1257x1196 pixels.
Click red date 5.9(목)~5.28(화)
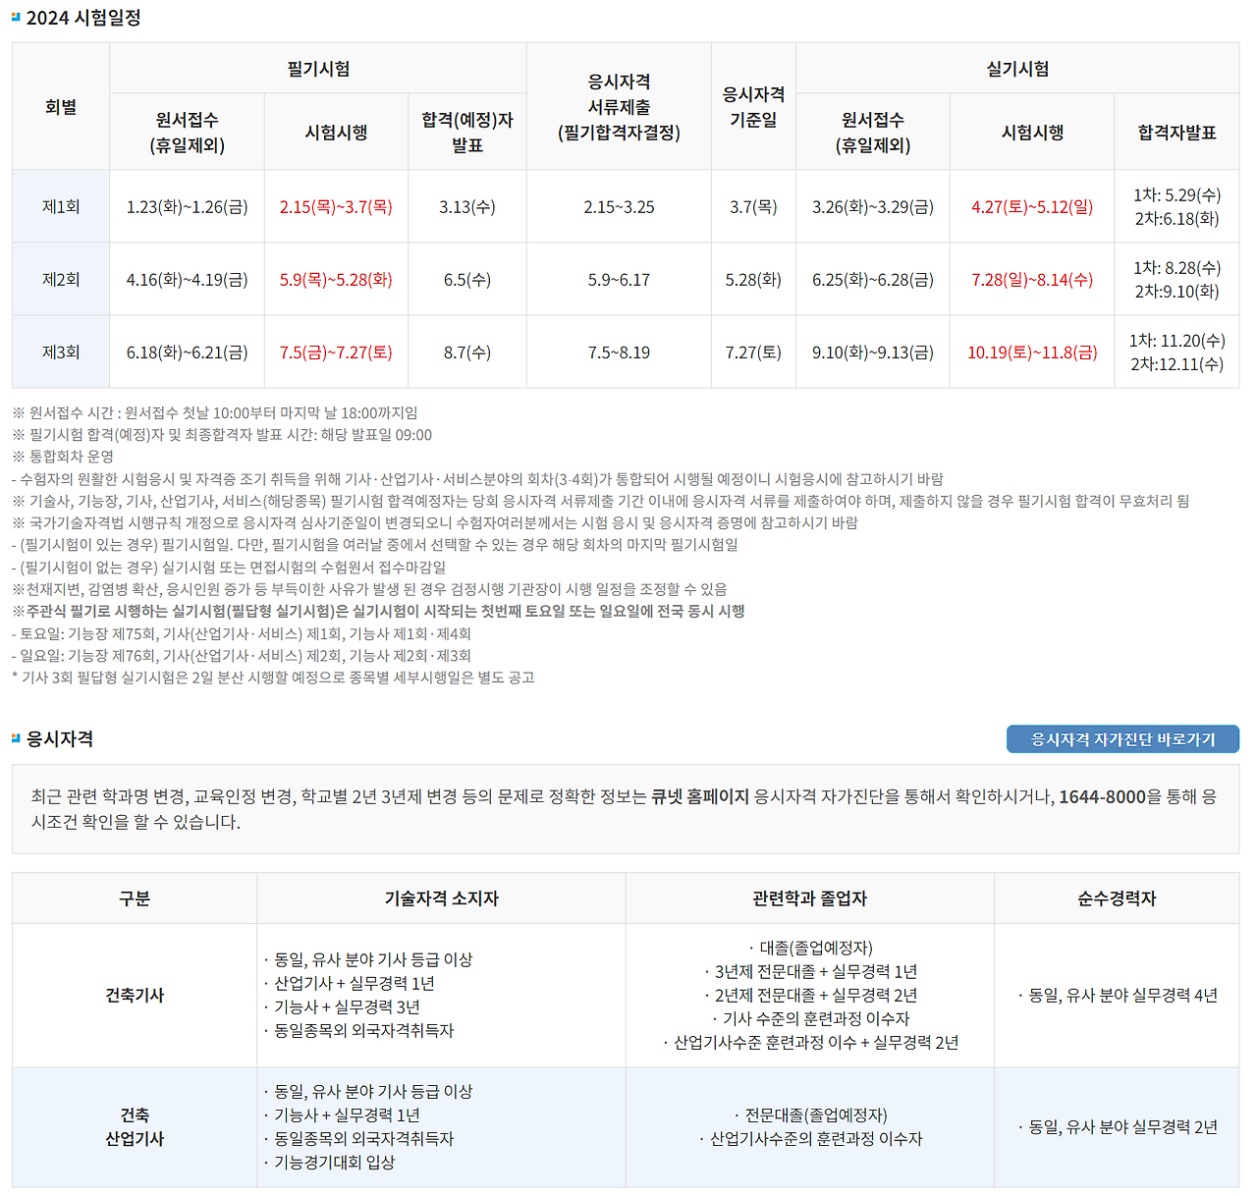336,279
